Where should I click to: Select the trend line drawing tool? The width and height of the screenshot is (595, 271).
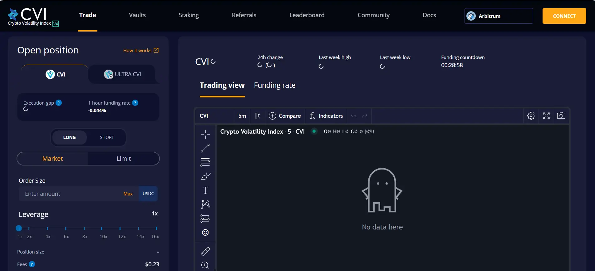pos(205,148)
